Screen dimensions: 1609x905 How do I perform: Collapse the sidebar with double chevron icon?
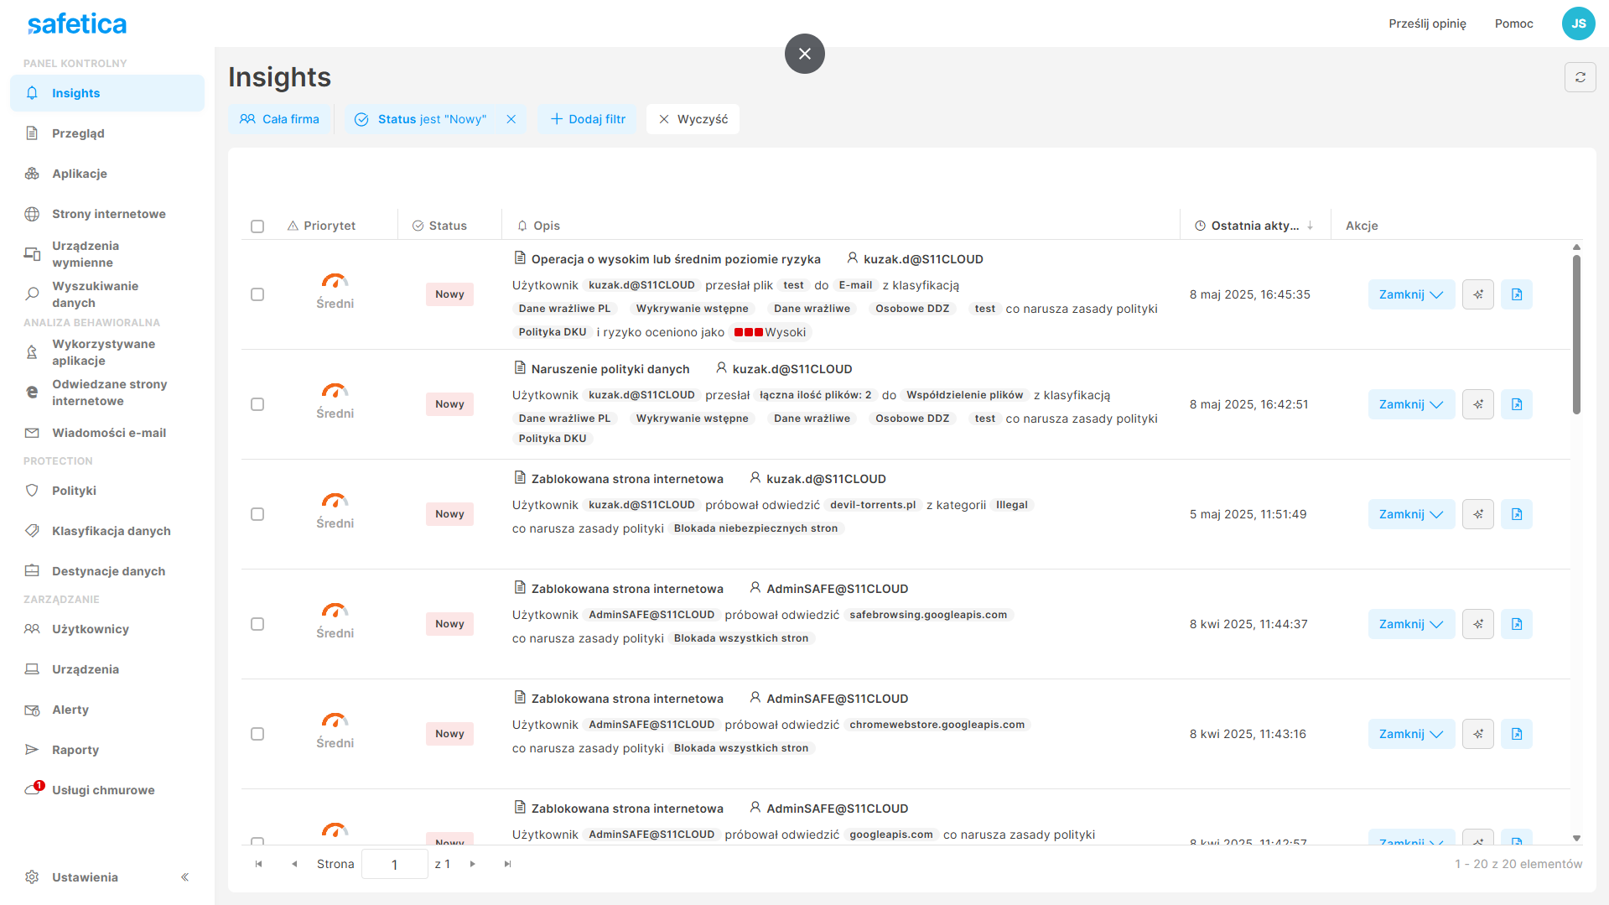pos(184,877)
